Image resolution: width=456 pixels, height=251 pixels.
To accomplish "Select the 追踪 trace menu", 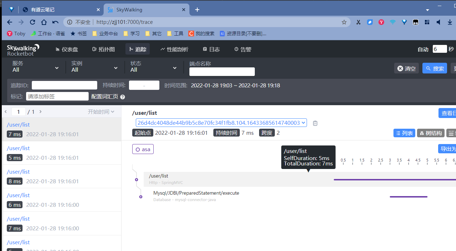I will coord(138,49).
